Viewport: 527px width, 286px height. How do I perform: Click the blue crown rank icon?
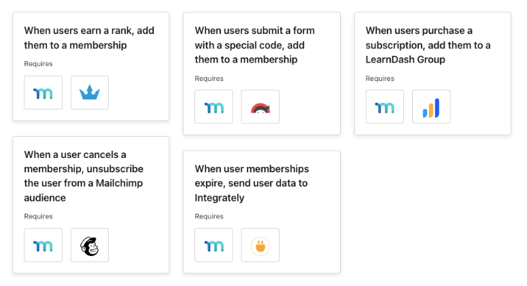pos(90,93)
